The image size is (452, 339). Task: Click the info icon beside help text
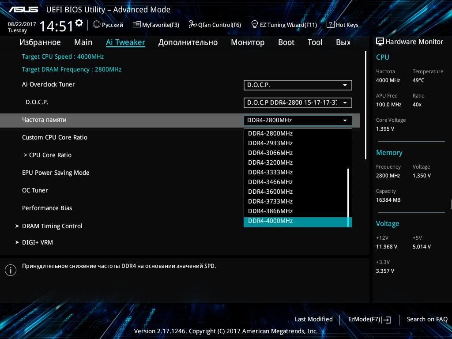click(11, 270)
